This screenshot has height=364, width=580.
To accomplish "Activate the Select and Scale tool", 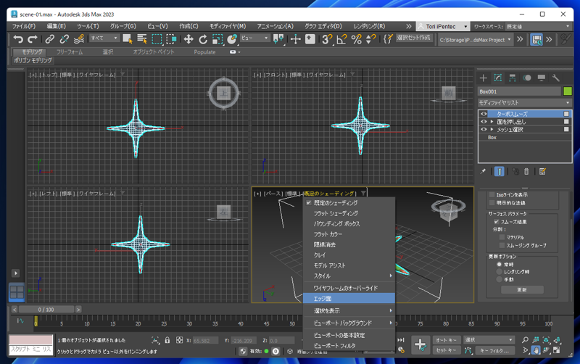I will click(217, 39).
